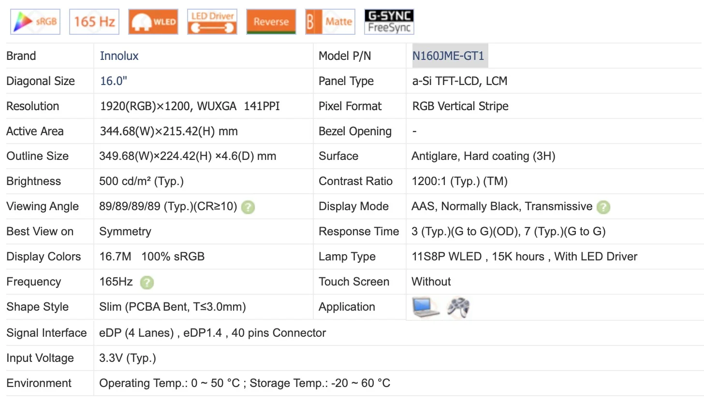
Task: Open the help icon beside 165Hz frequency
Action: (x=147, y=283)
